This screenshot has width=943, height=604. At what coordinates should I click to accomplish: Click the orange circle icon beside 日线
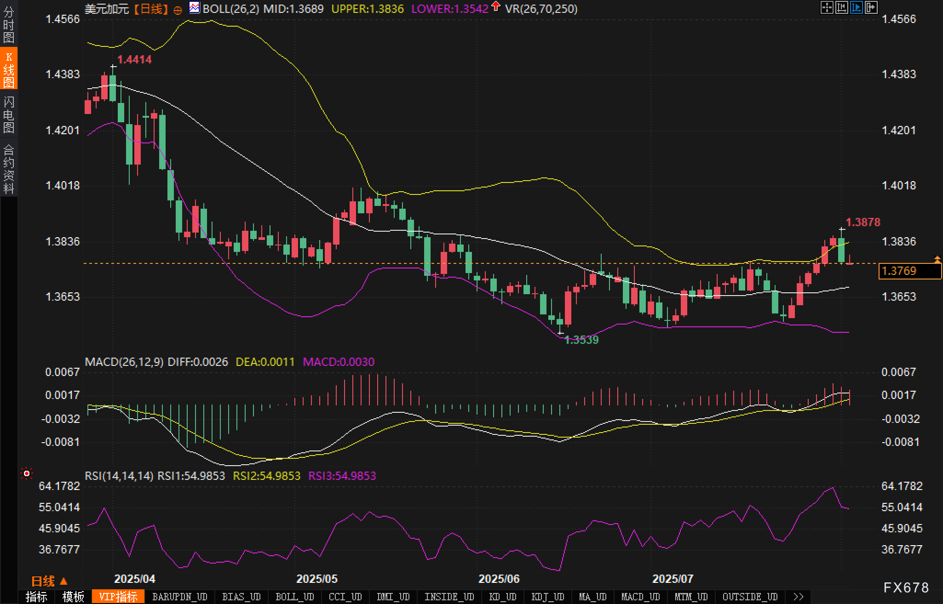pyautogui.click(x=178, y=10)
